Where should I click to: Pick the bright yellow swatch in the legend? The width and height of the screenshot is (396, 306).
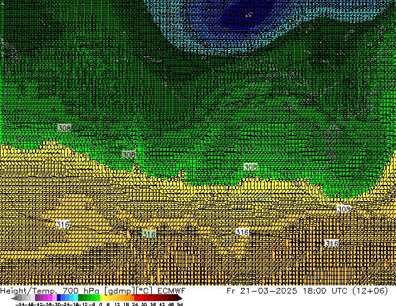click(102, 297)
